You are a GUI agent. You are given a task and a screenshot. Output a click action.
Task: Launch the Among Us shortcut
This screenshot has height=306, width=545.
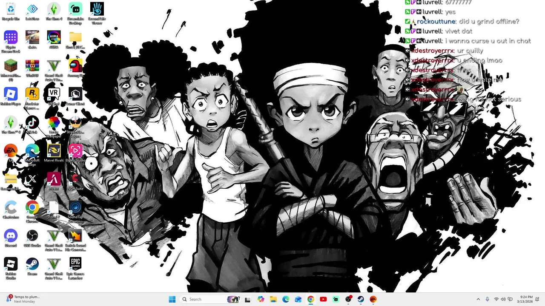pos(75,68)
